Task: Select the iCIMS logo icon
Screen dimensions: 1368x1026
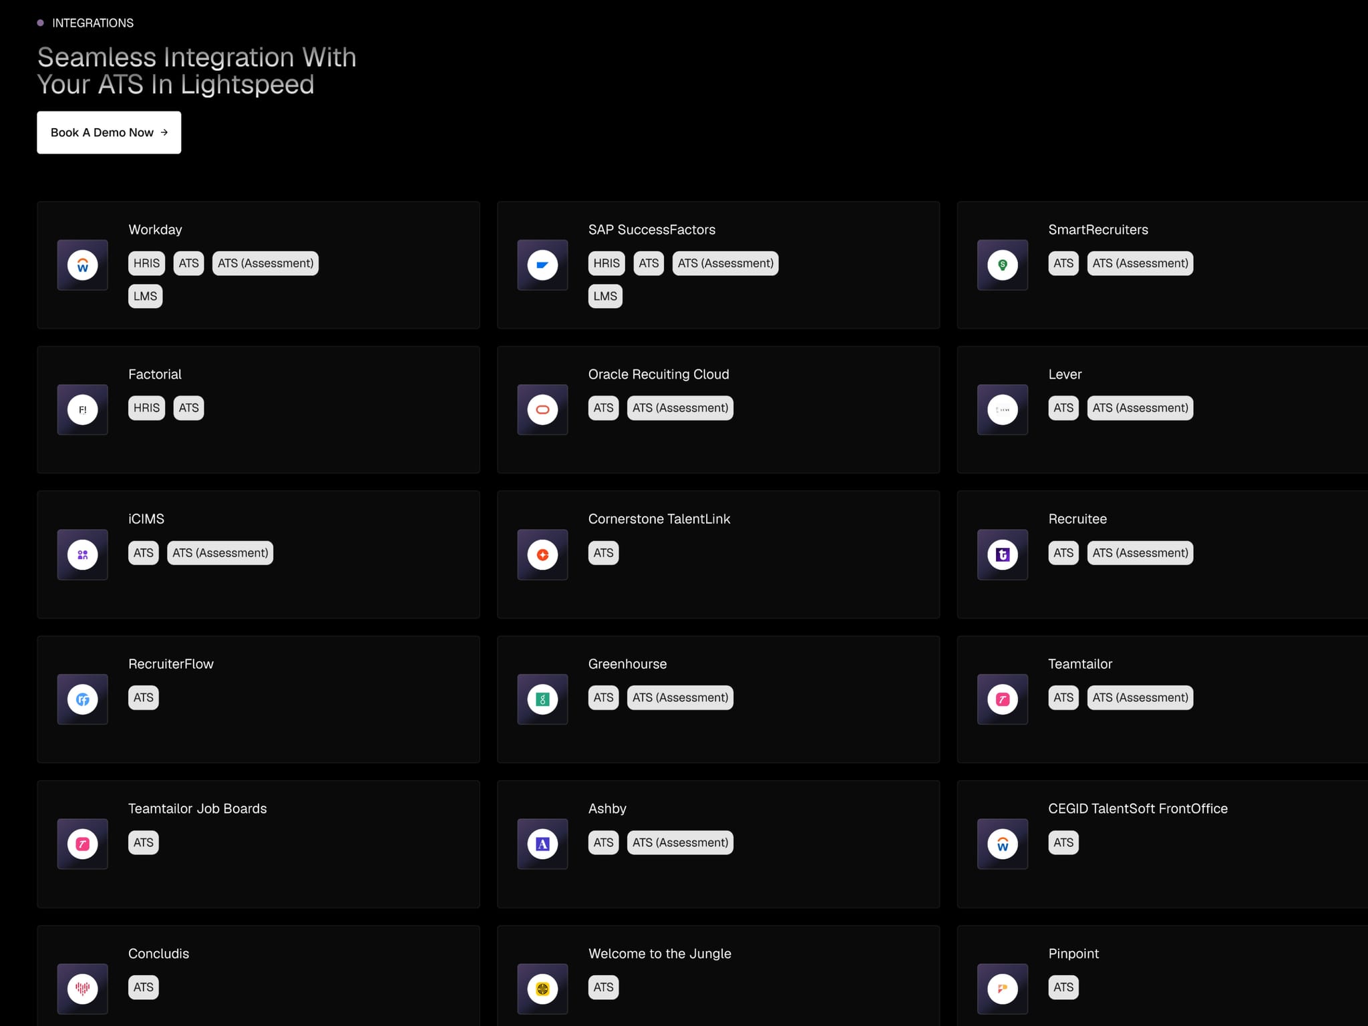Action: pos(83,554)
